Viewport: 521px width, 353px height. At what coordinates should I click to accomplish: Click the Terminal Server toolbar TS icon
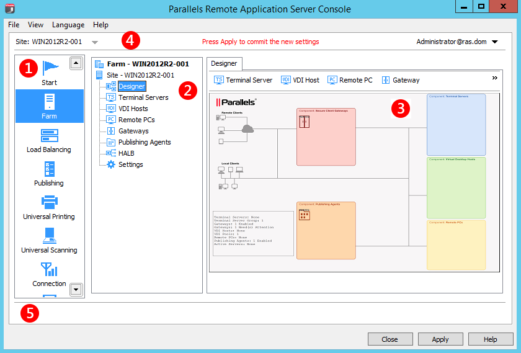click(x=218, y=80)
